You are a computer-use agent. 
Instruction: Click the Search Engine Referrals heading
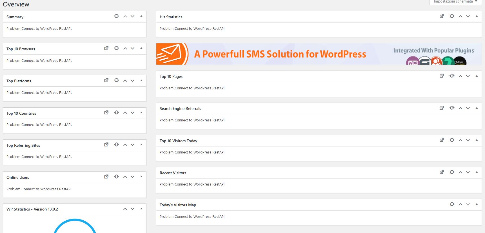click(180, 108)
